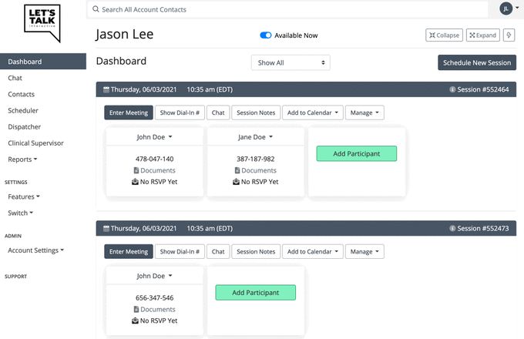Expand Add to Calendar dropdown in first session
The width and height of the screenshot is (524, 339).
click(x=313, y=112)
